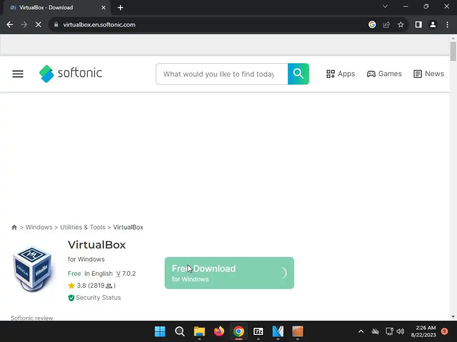Open a new browser tab

(x=120, y=8)
